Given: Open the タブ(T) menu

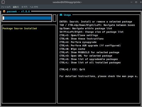Looking at the screenshot, I should point(24,7).
